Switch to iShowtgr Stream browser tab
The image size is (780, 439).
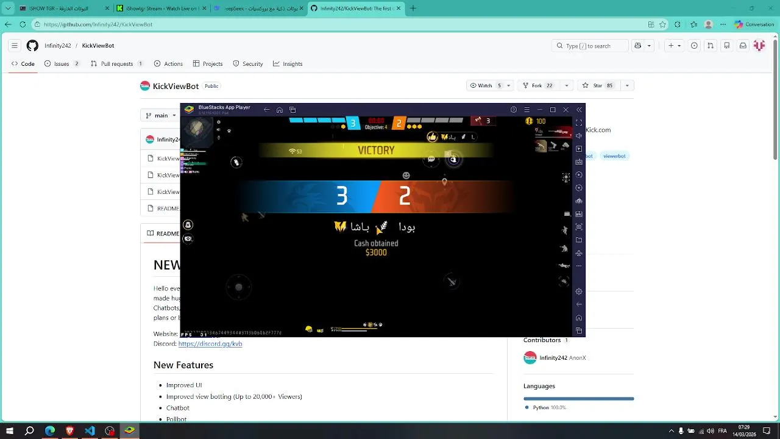tap(161, 9)
